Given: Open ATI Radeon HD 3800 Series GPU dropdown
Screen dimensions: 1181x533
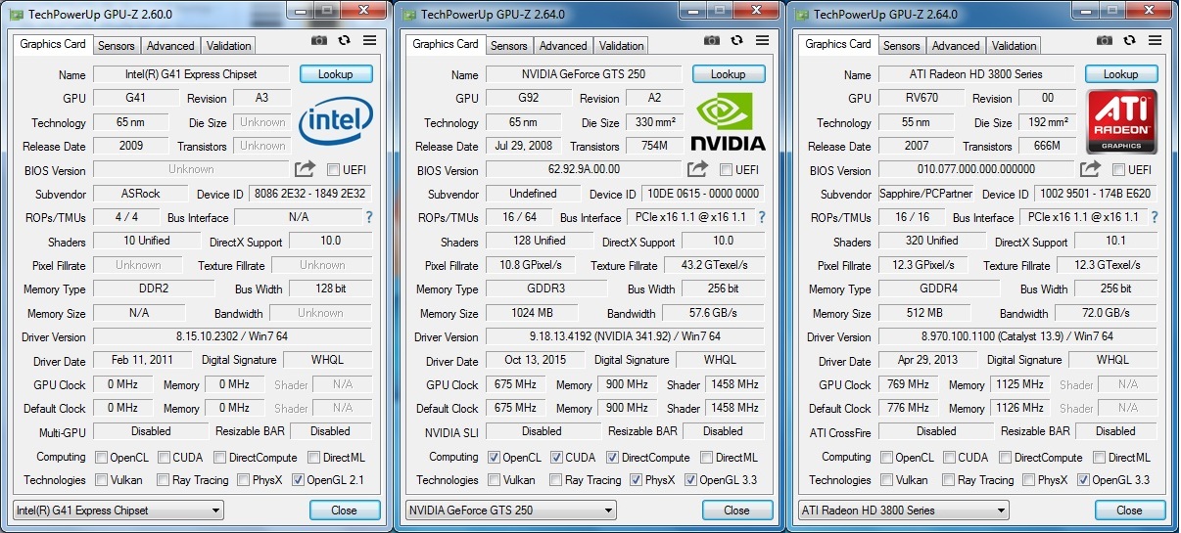Looking at the screenshot, I should click(x=904, y=511).
